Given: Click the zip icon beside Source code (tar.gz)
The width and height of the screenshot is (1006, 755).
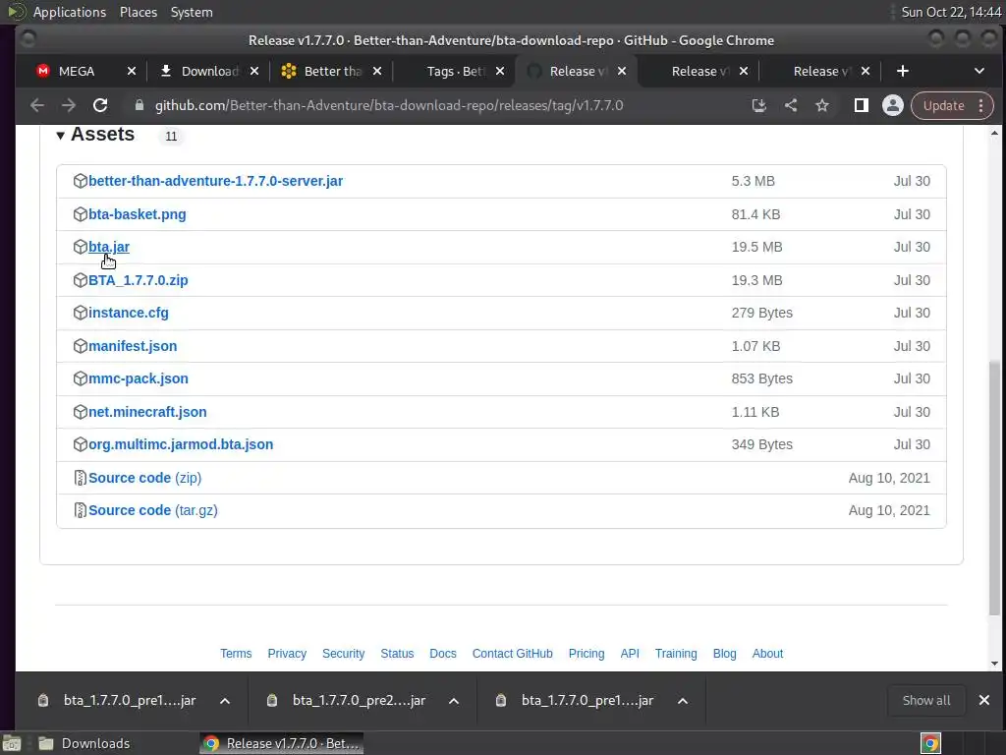Looking at the screenshot, I should [x=81, y=510].
